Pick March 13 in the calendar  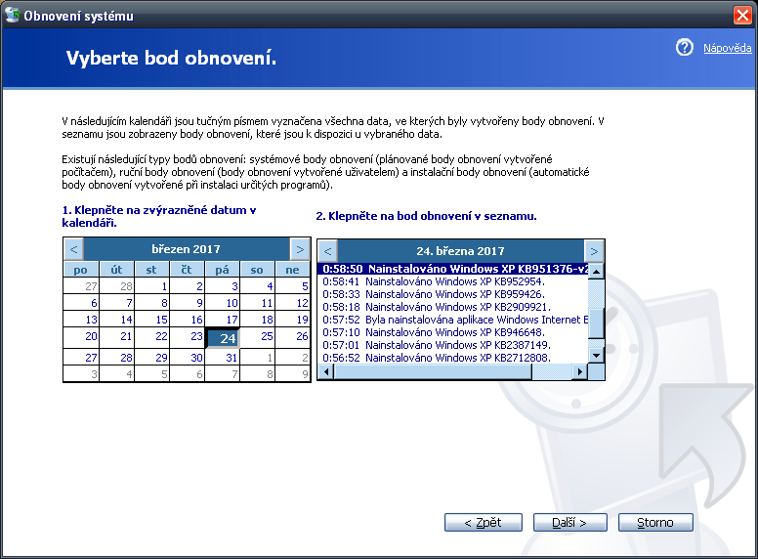[81, 320]
